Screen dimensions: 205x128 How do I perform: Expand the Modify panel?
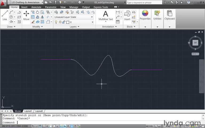pos(38,27)
